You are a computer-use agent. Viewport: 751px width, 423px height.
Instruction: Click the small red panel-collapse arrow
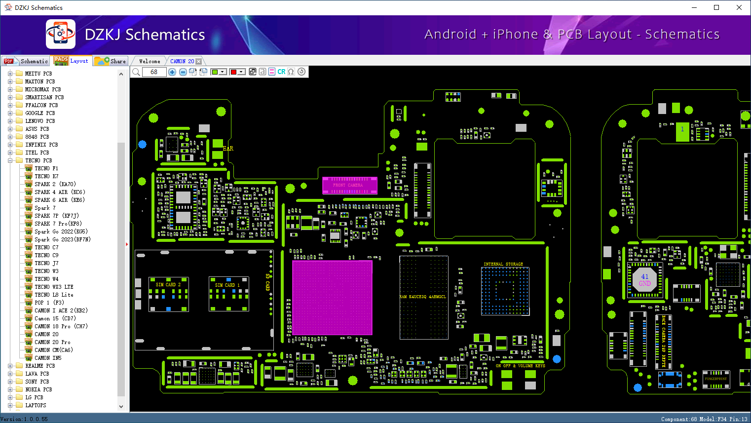coord(127,244)
